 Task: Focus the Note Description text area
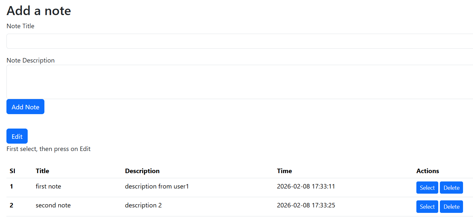tap(238, 82)
